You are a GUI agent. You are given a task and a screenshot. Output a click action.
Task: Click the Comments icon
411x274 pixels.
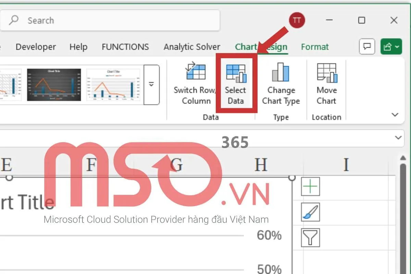click(366, 47)
